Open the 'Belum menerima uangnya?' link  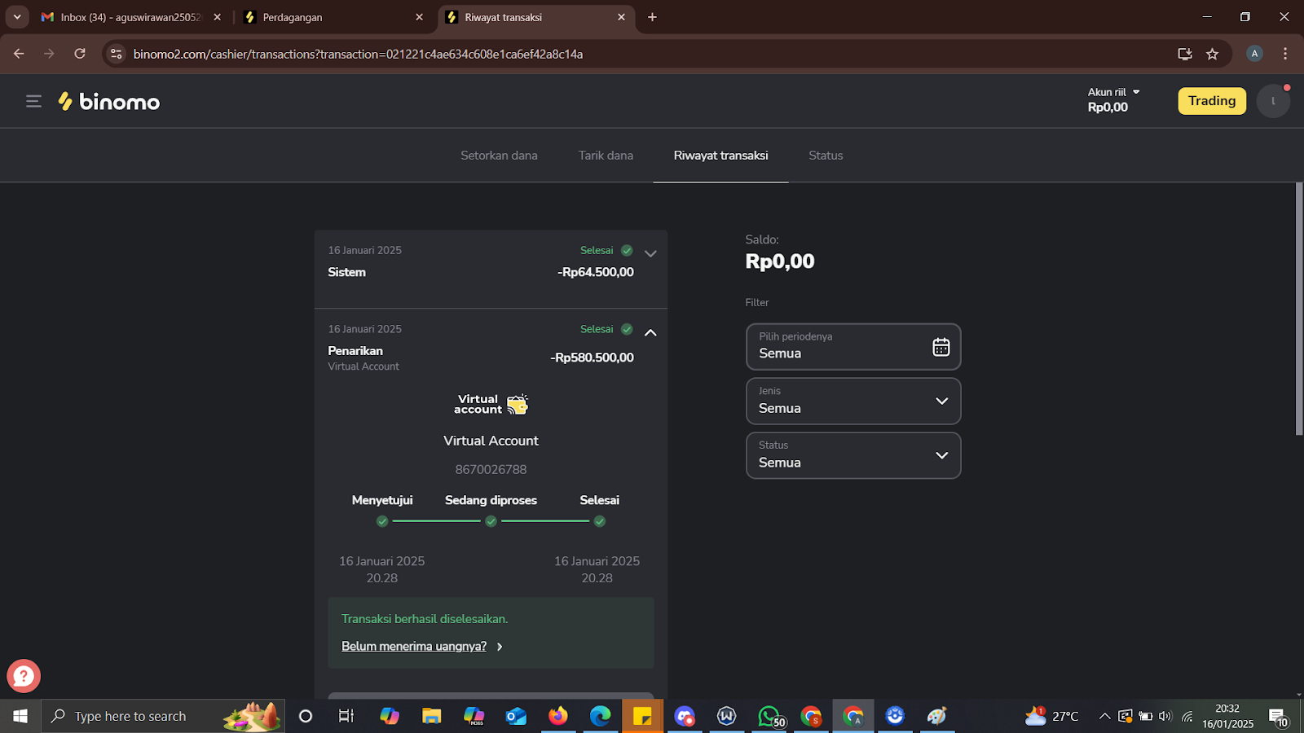click(414, 646)
